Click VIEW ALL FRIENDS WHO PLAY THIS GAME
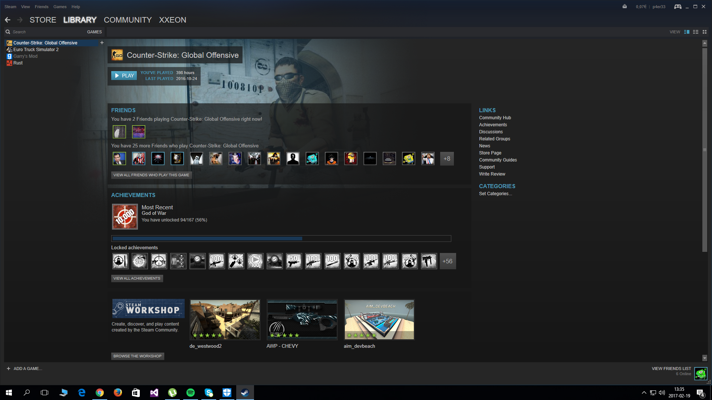712x400 pixels. pos(151,175)
